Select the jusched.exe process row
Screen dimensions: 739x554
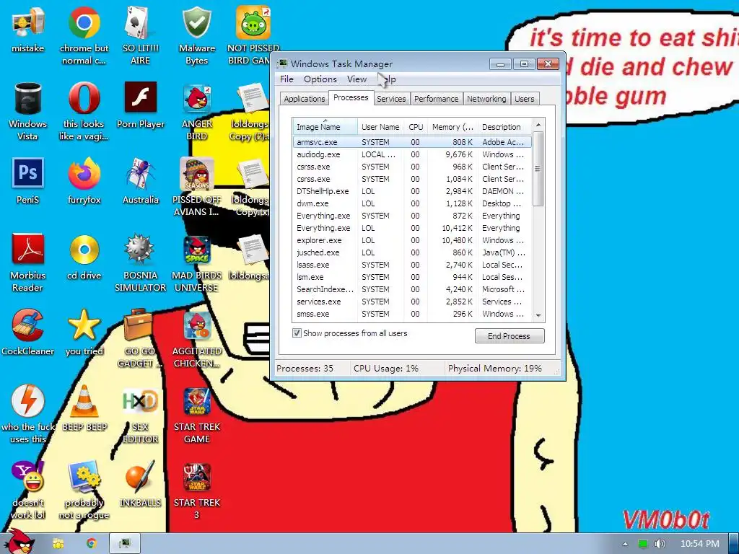pyautogui.click(x=412, y=252)
